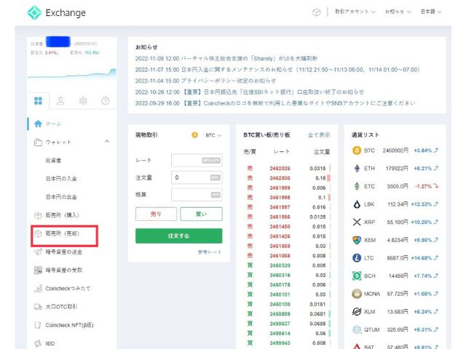Click the 参考レート link
466x349 pixels.
[210, 252]
